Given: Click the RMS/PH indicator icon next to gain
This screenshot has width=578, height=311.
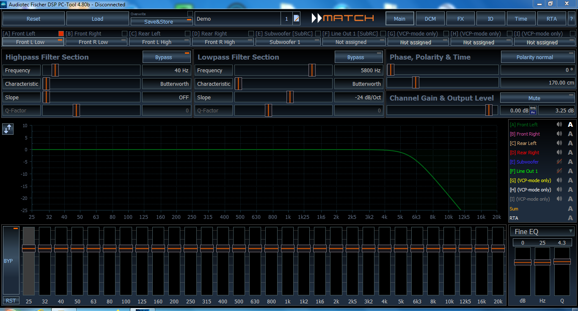Looking at the screenshot, I should click(x=533, y=110).
